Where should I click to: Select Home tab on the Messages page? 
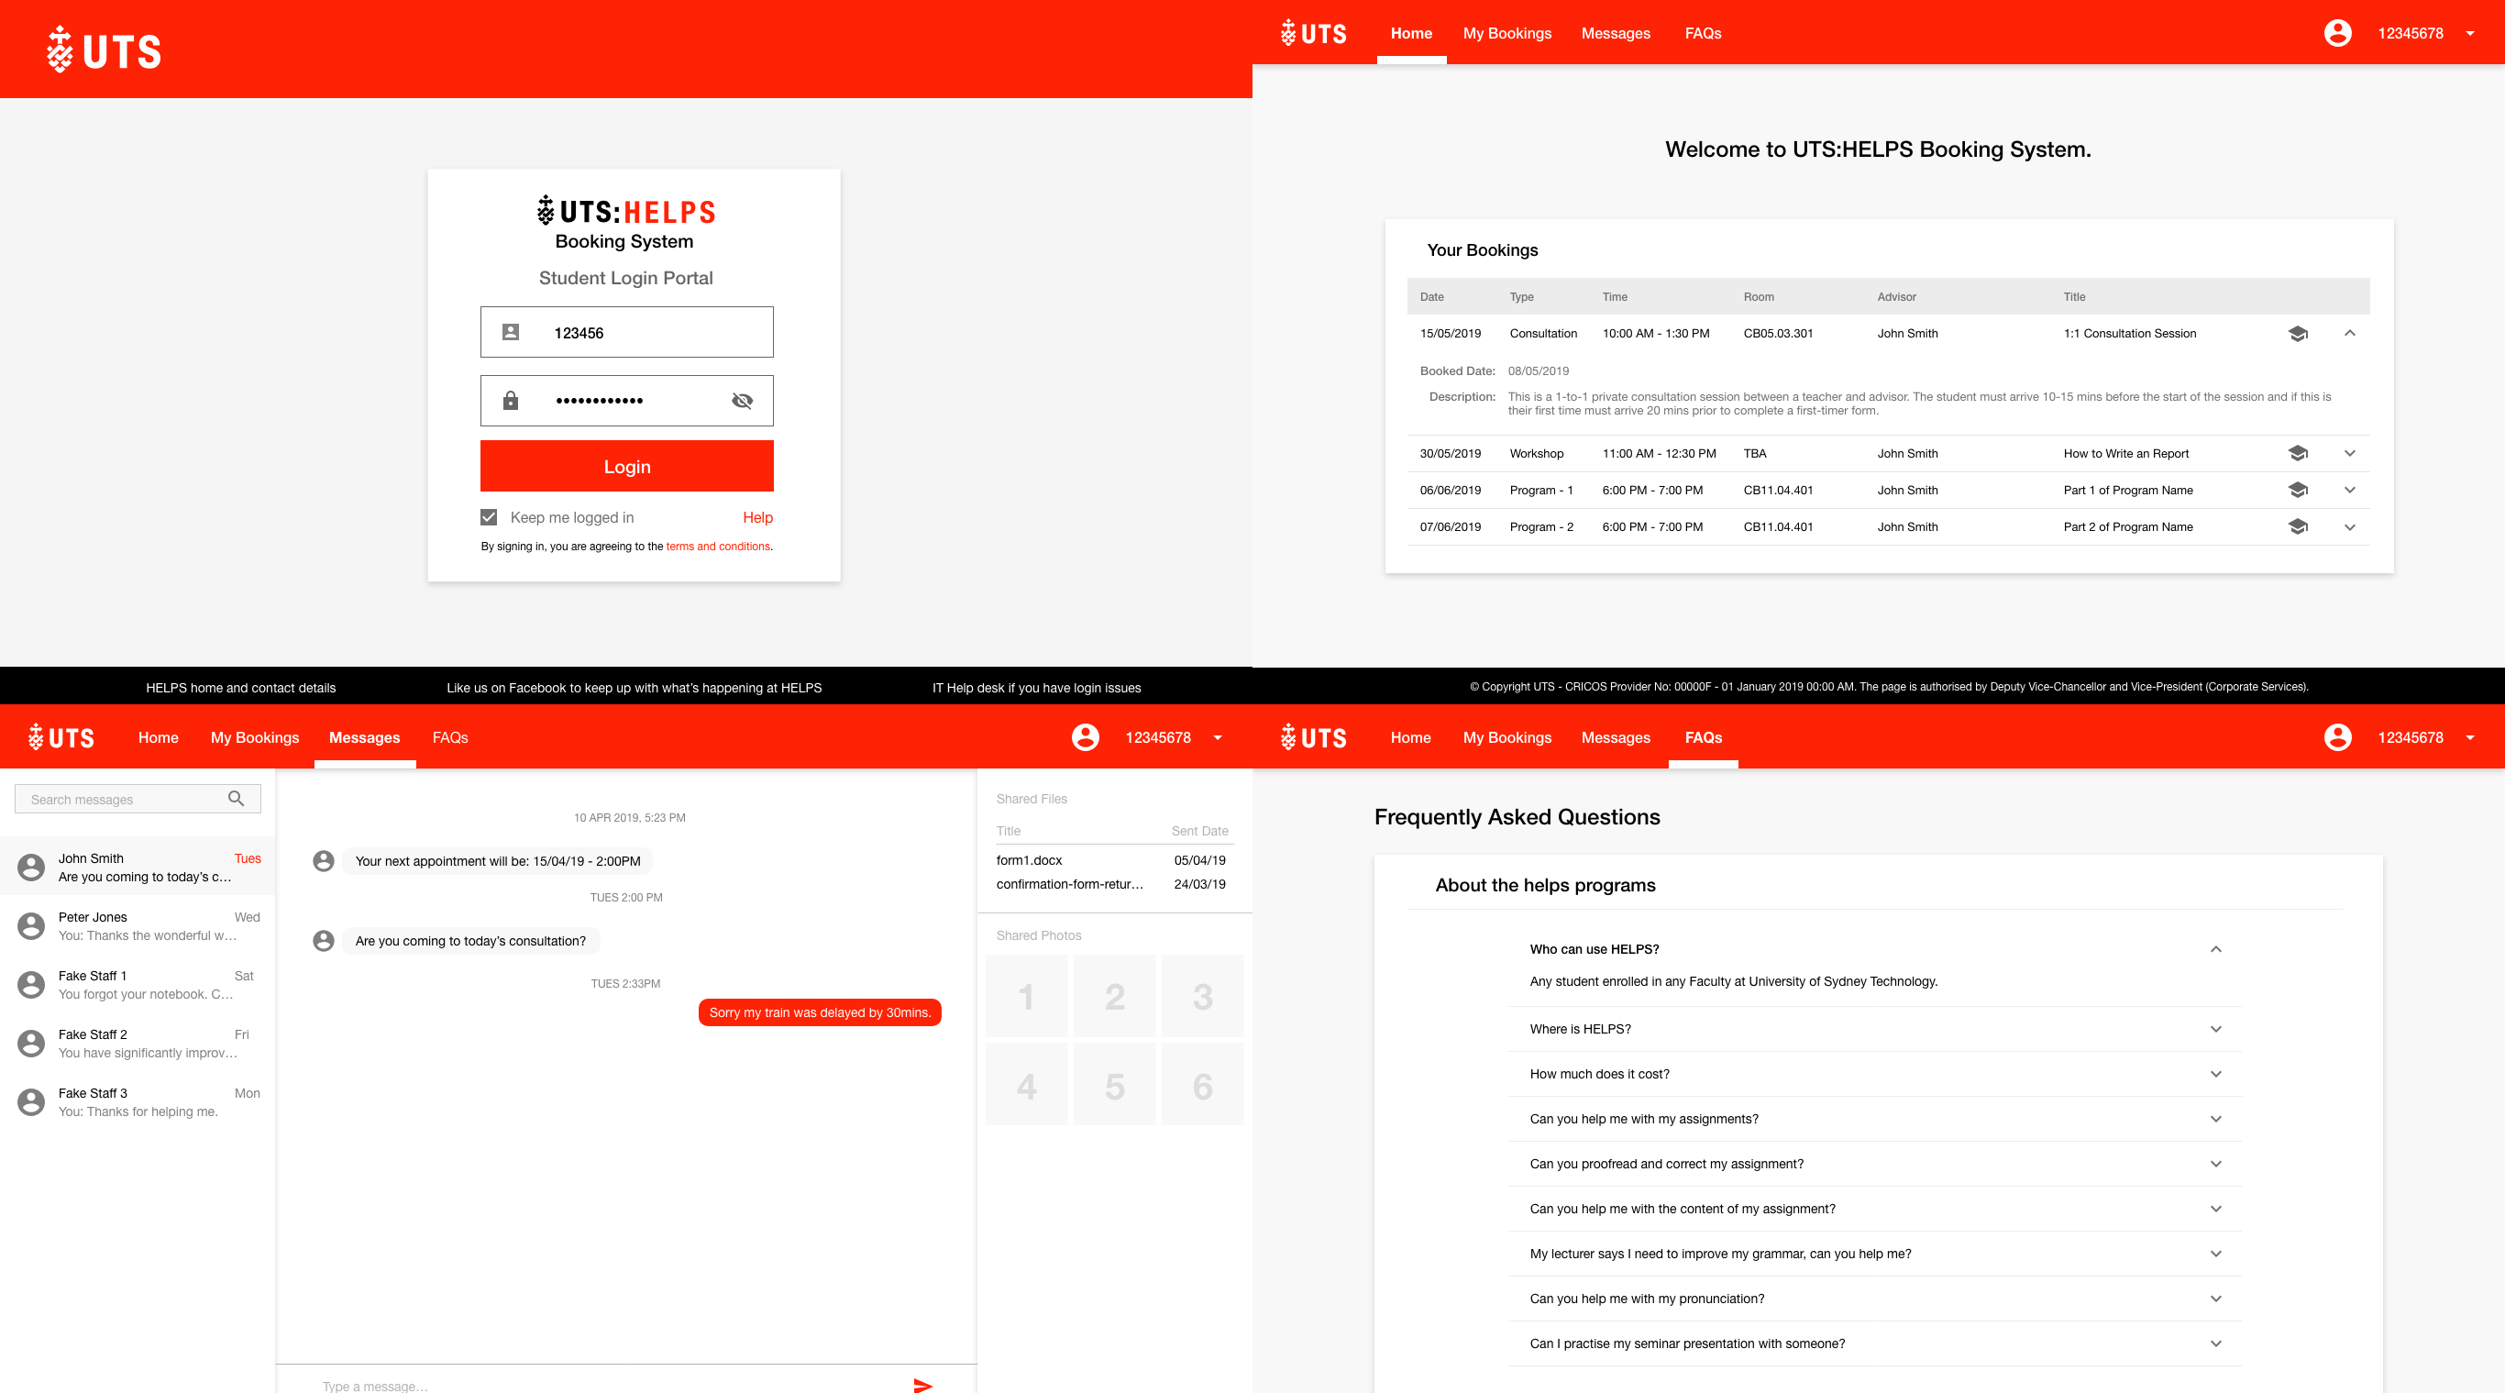159,737
